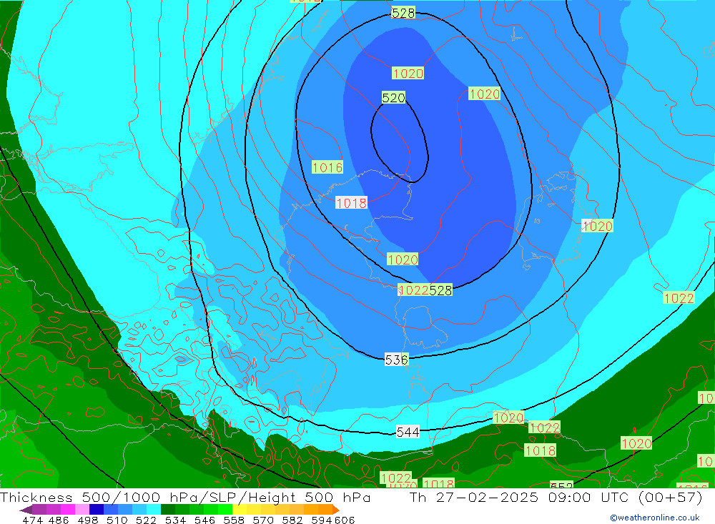
Task: Click the 1016 pressure isobar label
Action: pos(327,167)
